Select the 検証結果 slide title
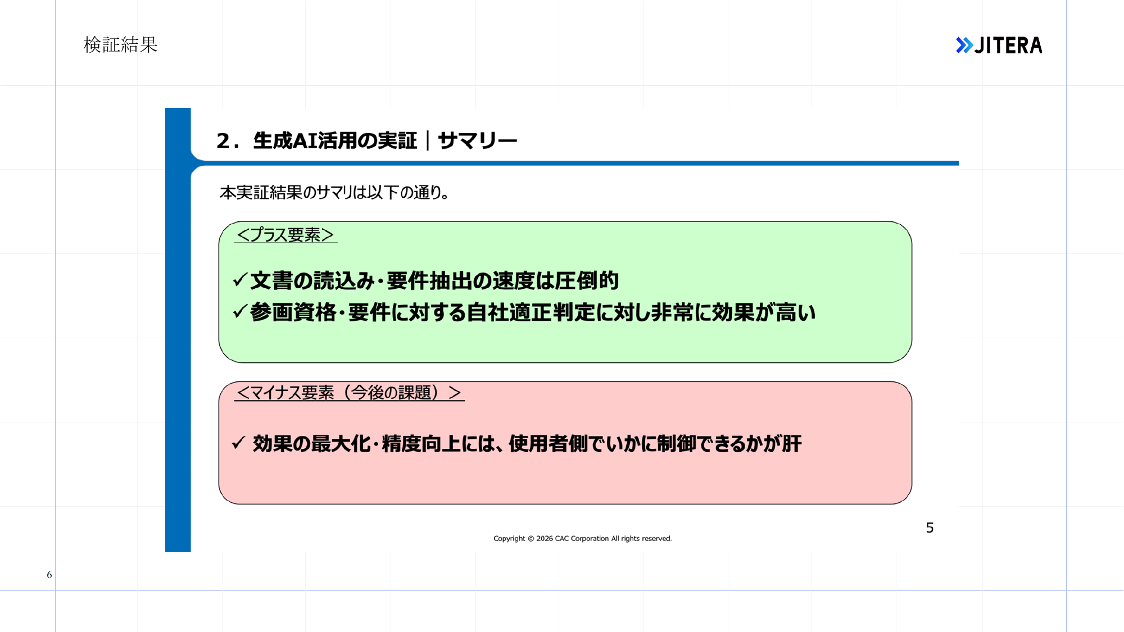This screenshot has height=632, width=1124. pyautogui.click(x=120, y=45)
